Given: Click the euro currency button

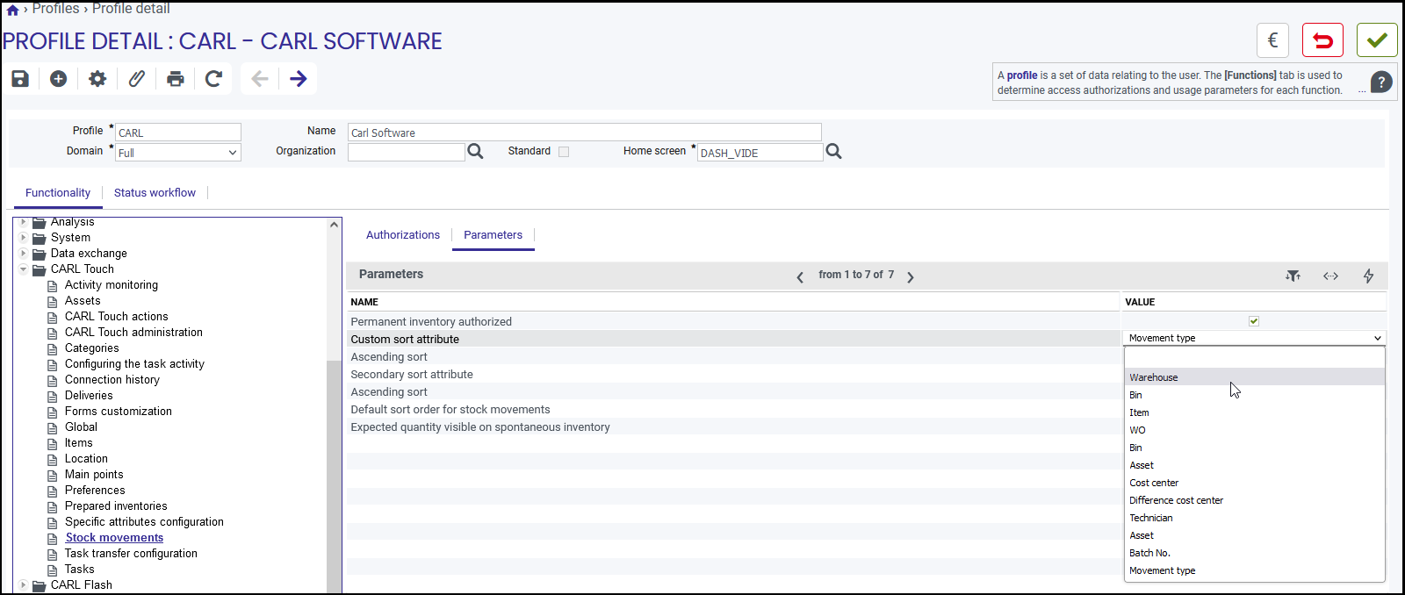Looking at the screenshot, I should [x=1272, y=40].
